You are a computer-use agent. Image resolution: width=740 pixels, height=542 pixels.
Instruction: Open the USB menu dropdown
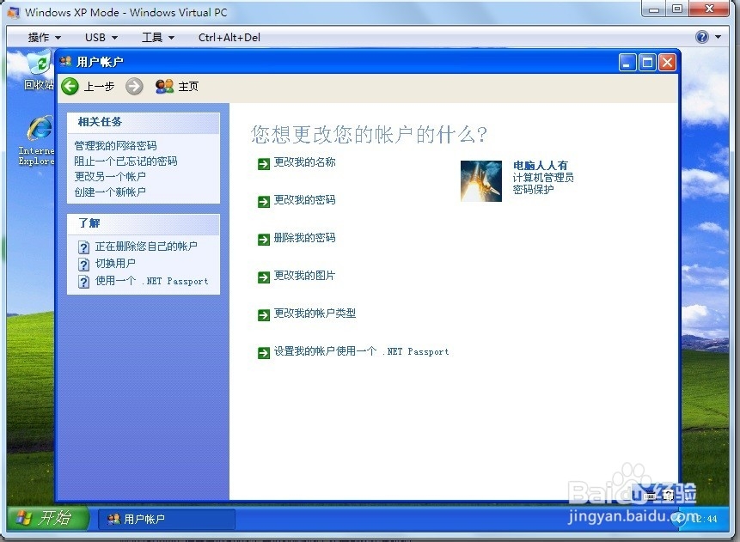(101, 37)
